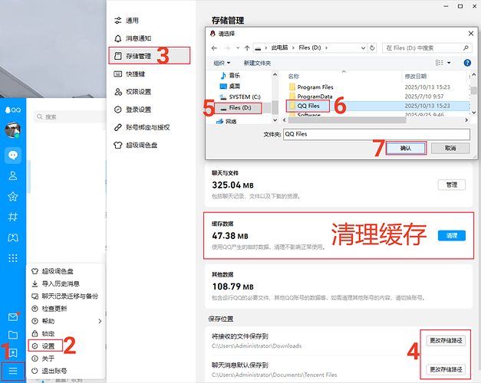481x383 pixels.
Task: Select 关于 in the popup menu
Action: click(x=66, y=358)
